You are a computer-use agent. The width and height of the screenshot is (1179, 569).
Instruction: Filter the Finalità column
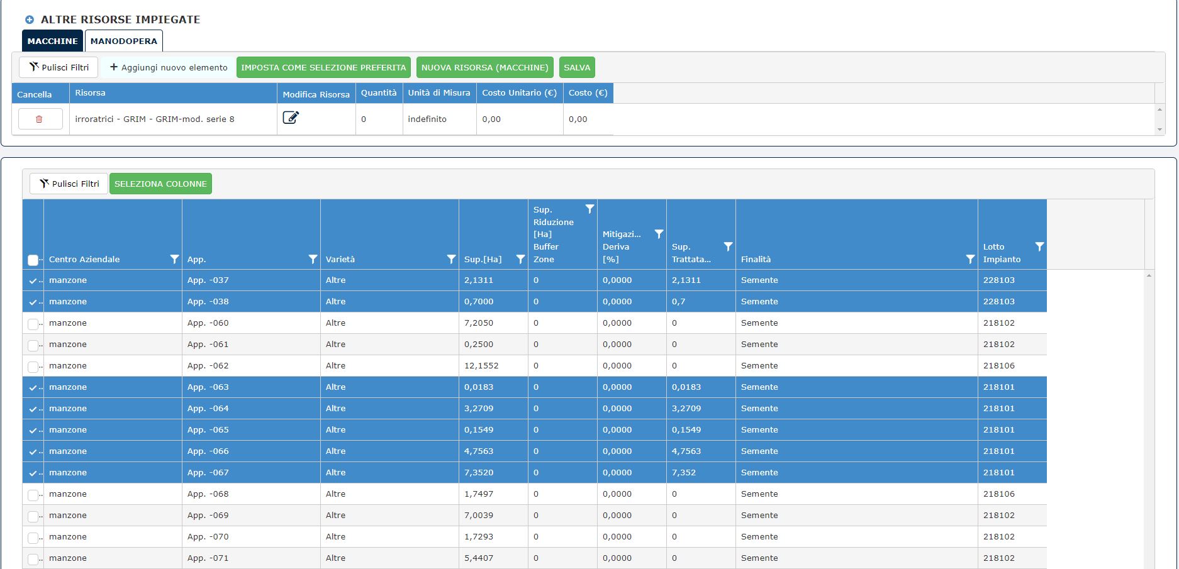pos(970,259)
